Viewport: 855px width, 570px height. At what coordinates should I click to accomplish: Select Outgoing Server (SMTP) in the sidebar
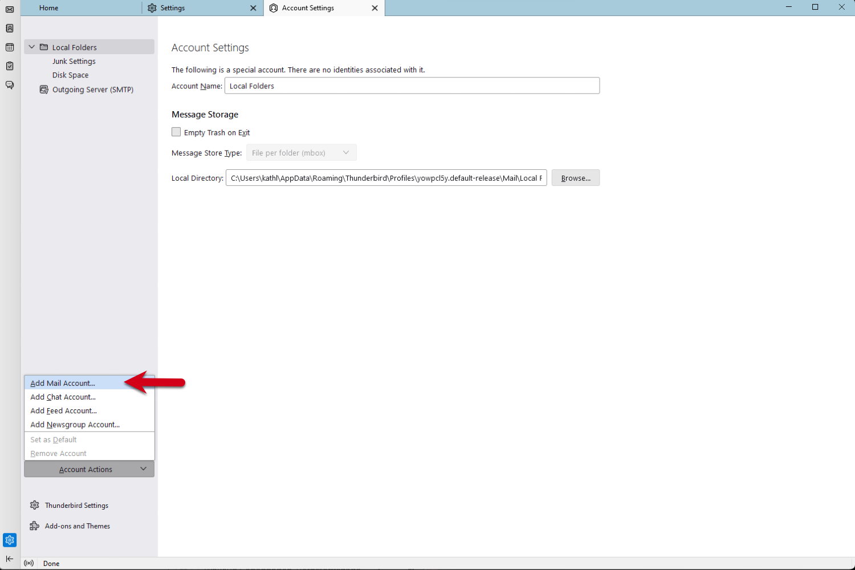click(x=93, y=89)
